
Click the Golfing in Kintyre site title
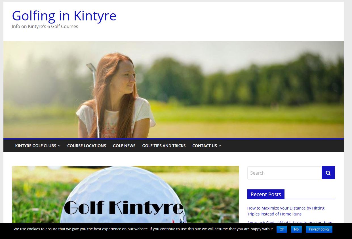pos(64,16)
